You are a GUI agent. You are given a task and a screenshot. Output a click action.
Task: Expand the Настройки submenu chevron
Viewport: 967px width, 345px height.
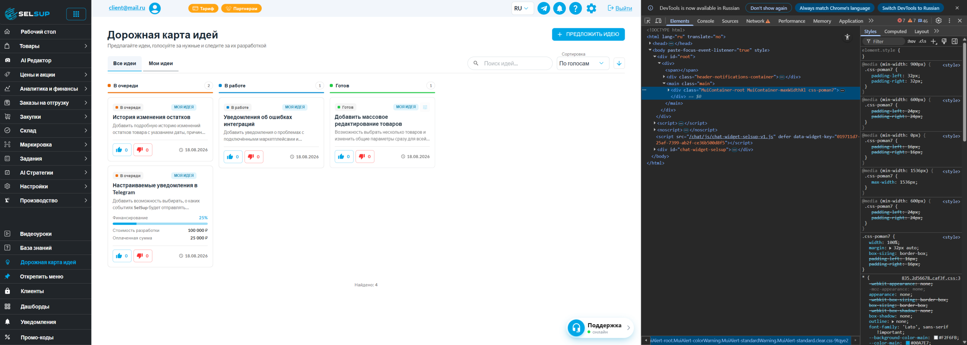pos(86,186)
